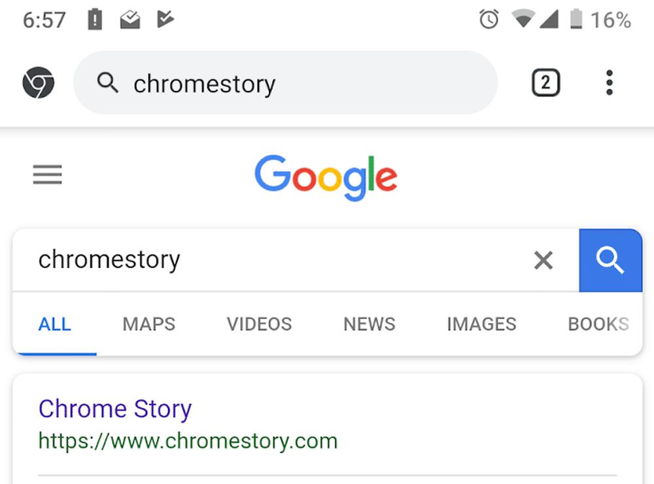The width and height of the screenshot is (654, 484).
Task: Select the ALL results tab
Action: click(55, 324)
